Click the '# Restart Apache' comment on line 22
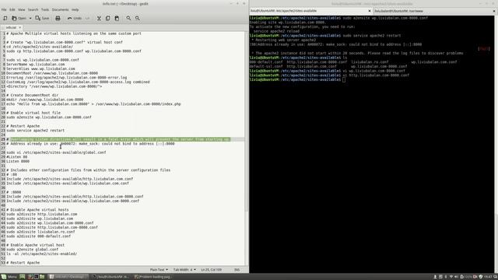This screenshot has height=280, width=498. pos(23,126)
